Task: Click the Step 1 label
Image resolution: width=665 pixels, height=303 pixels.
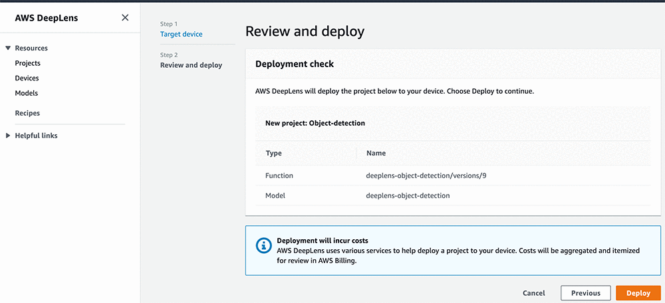Action: tap(169, 24)
